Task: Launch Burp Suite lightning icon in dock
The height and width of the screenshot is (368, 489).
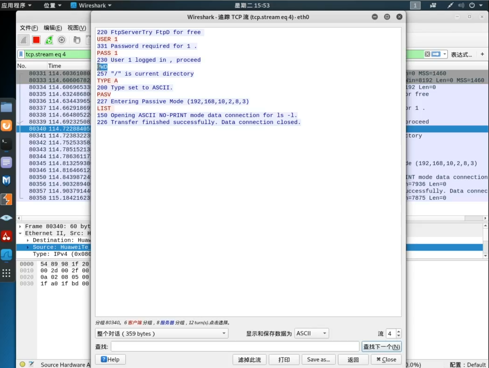Action: pos(6,199)
